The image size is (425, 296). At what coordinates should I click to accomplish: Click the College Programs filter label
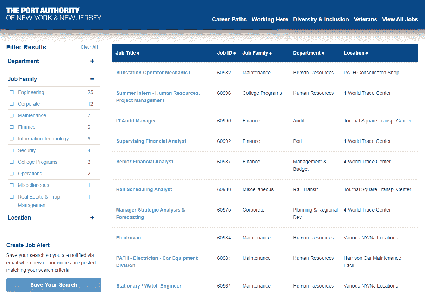click(38, 162)
